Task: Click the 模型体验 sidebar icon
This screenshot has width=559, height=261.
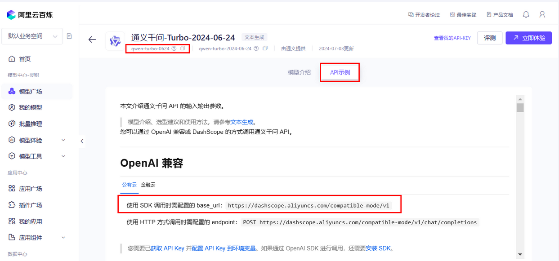Action: coord(12,140)
